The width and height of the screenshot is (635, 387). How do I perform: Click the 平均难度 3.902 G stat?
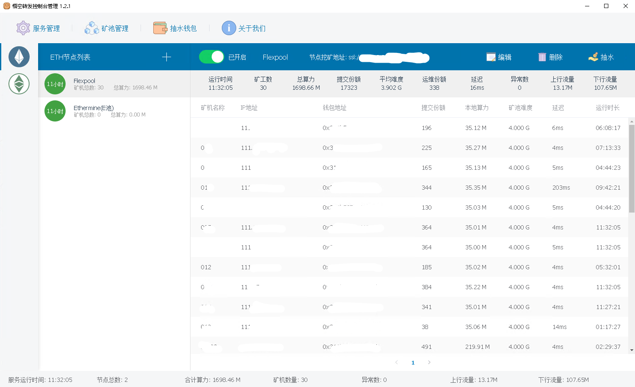[391, 83]
